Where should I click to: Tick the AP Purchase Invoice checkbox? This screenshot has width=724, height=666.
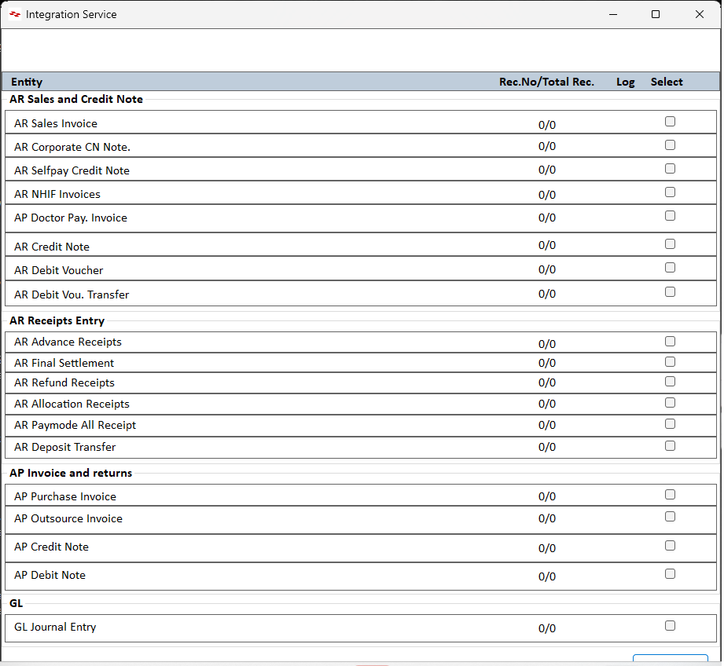(x=670, y=495)
